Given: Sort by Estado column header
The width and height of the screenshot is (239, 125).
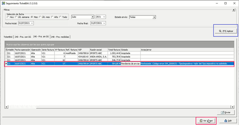Looking at the screenshot, I should tap(130, 50).
